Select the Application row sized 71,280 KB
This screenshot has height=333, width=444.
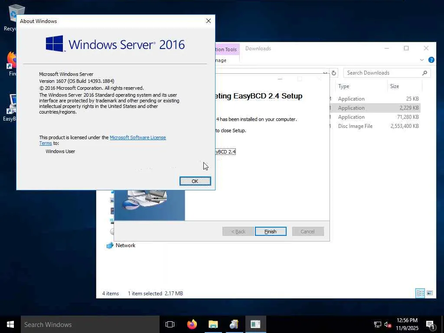coord(375,117)
